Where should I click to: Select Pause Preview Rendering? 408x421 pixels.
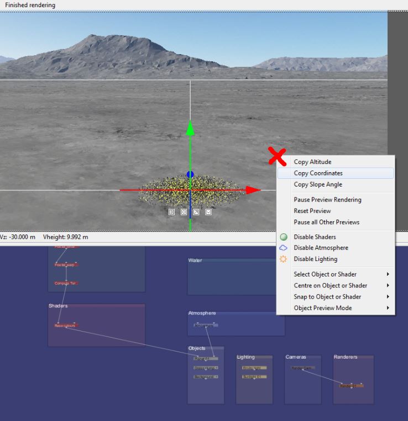pos(336,200)
